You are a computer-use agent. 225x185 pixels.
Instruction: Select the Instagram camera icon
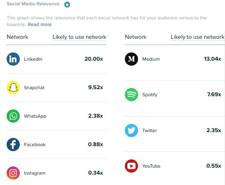[13, 173]
